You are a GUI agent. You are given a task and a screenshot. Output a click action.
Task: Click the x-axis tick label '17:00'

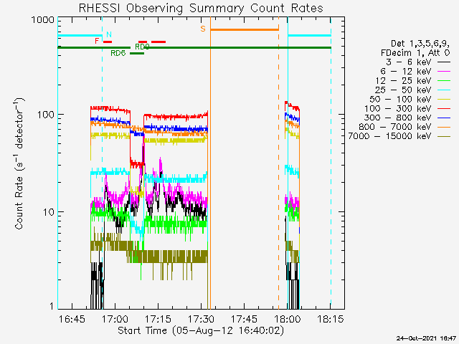click(115, 318)
